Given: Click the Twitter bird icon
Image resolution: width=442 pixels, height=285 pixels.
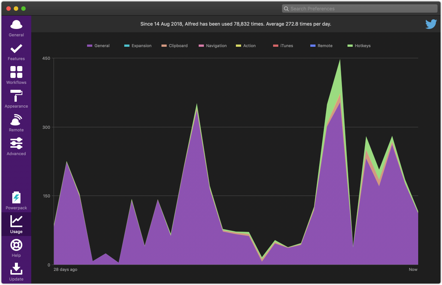Looking at the screenshot, I should coord(431,24).
